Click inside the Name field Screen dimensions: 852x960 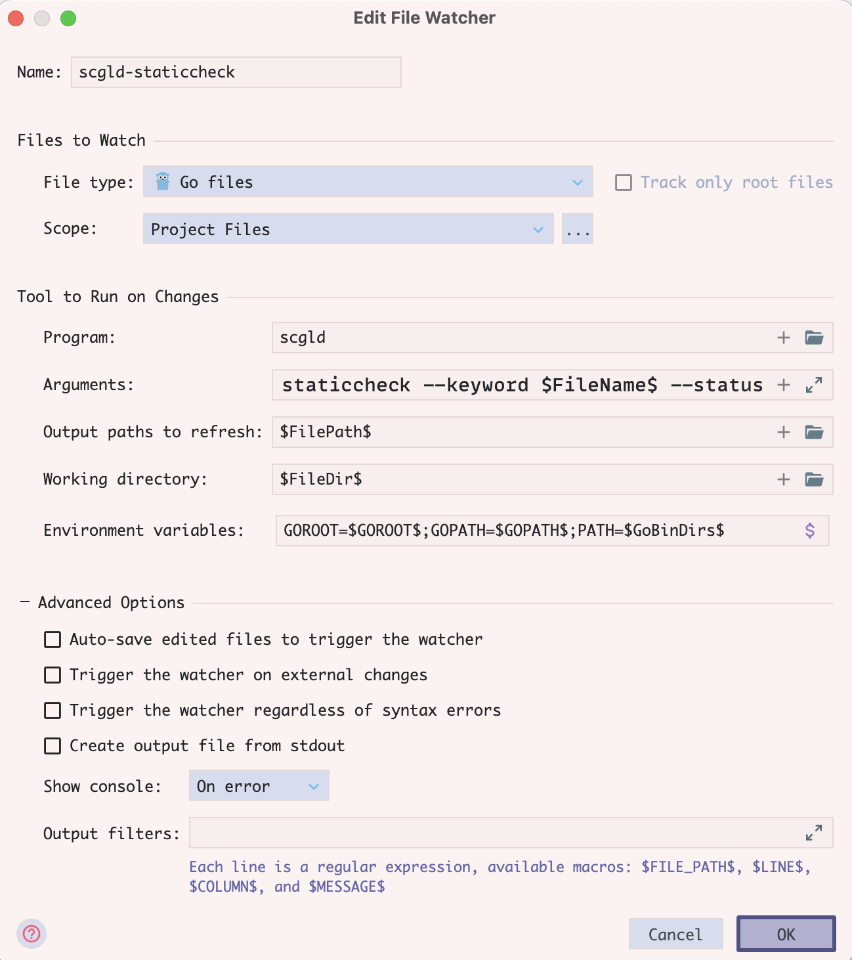236,72
